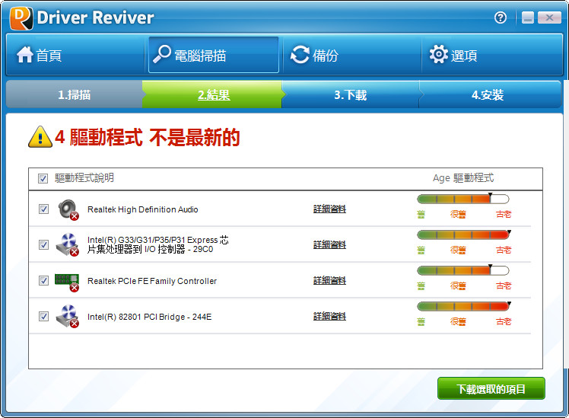The height and width of the screenshot is (418, 569).
Task: Click the 驅動程式說明 column header text
Action: 84,178
